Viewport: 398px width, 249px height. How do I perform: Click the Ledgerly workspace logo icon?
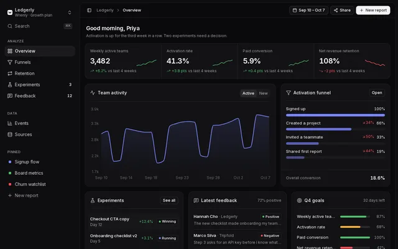point(10,12)
